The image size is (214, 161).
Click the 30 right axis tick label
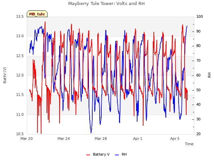click(198, 119)
